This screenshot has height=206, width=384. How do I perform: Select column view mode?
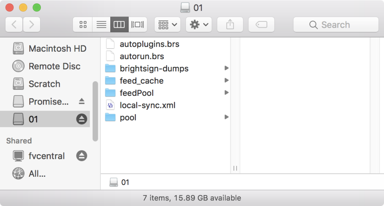[119, 24]
